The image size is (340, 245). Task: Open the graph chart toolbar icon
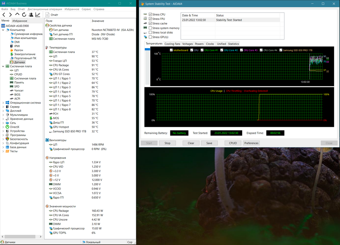(x=38, y=15)
